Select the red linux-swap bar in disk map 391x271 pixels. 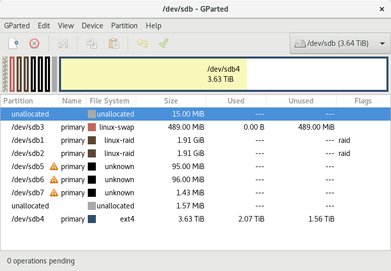click(12, 74)
